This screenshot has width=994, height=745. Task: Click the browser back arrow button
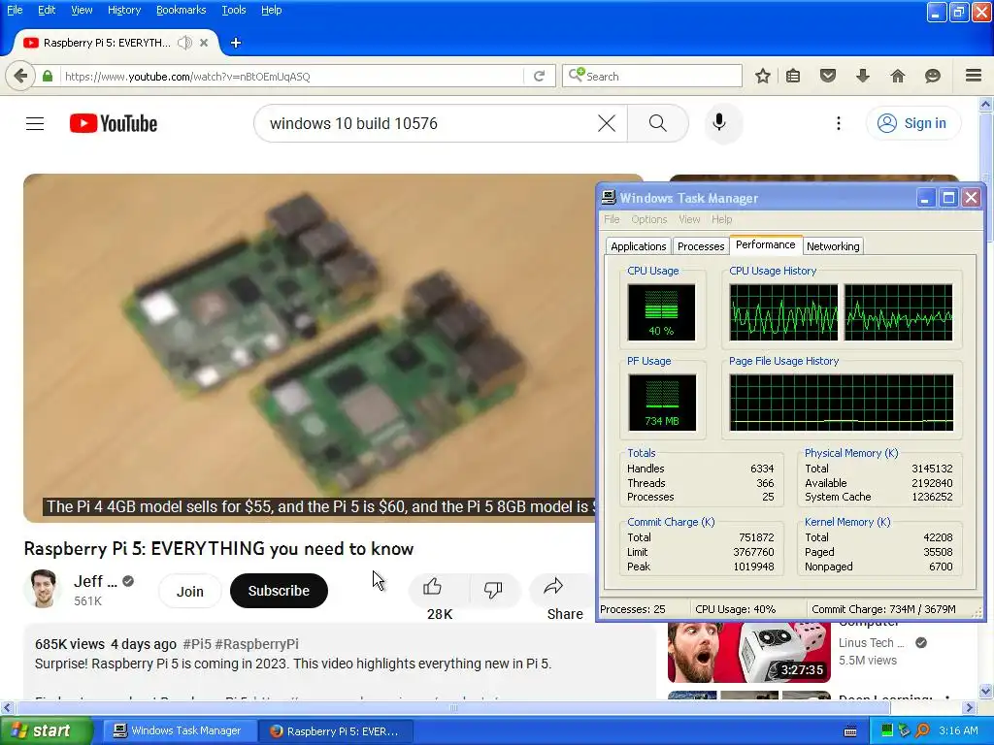(20, 76)
